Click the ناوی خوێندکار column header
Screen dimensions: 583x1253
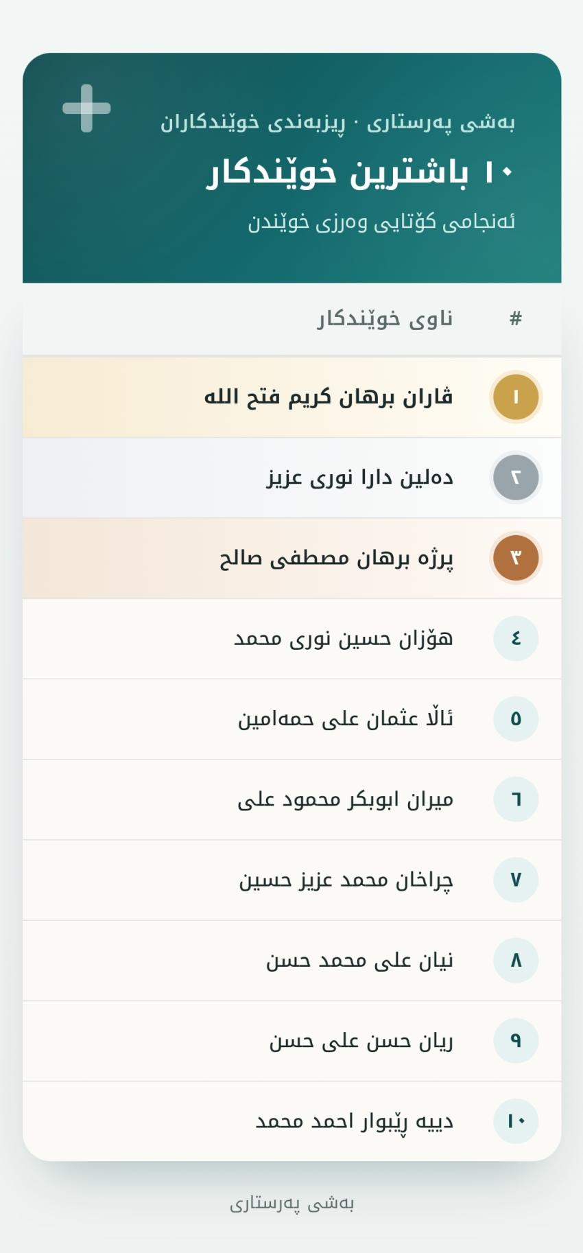point(385,319)
